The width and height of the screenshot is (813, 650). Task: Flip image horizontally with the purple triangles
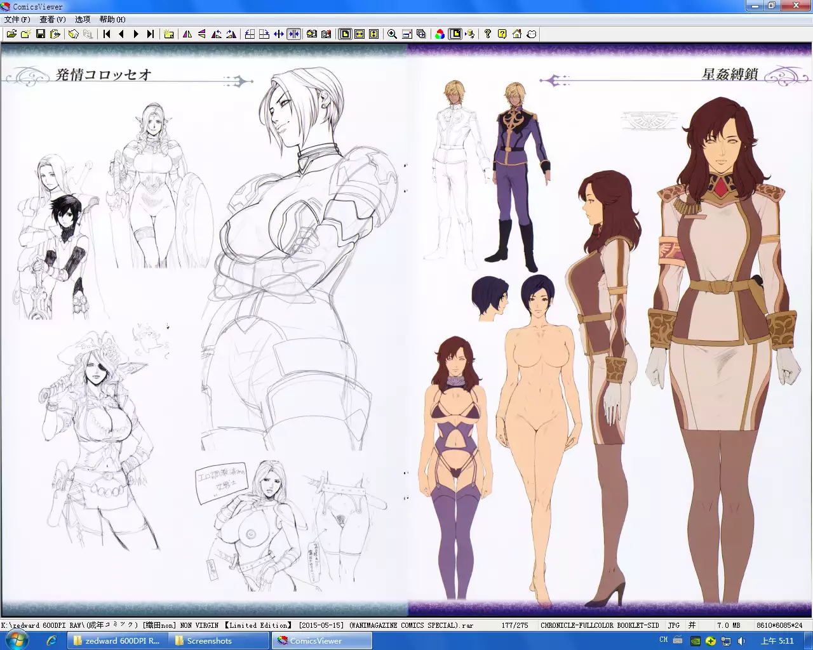tap(187, 34)
